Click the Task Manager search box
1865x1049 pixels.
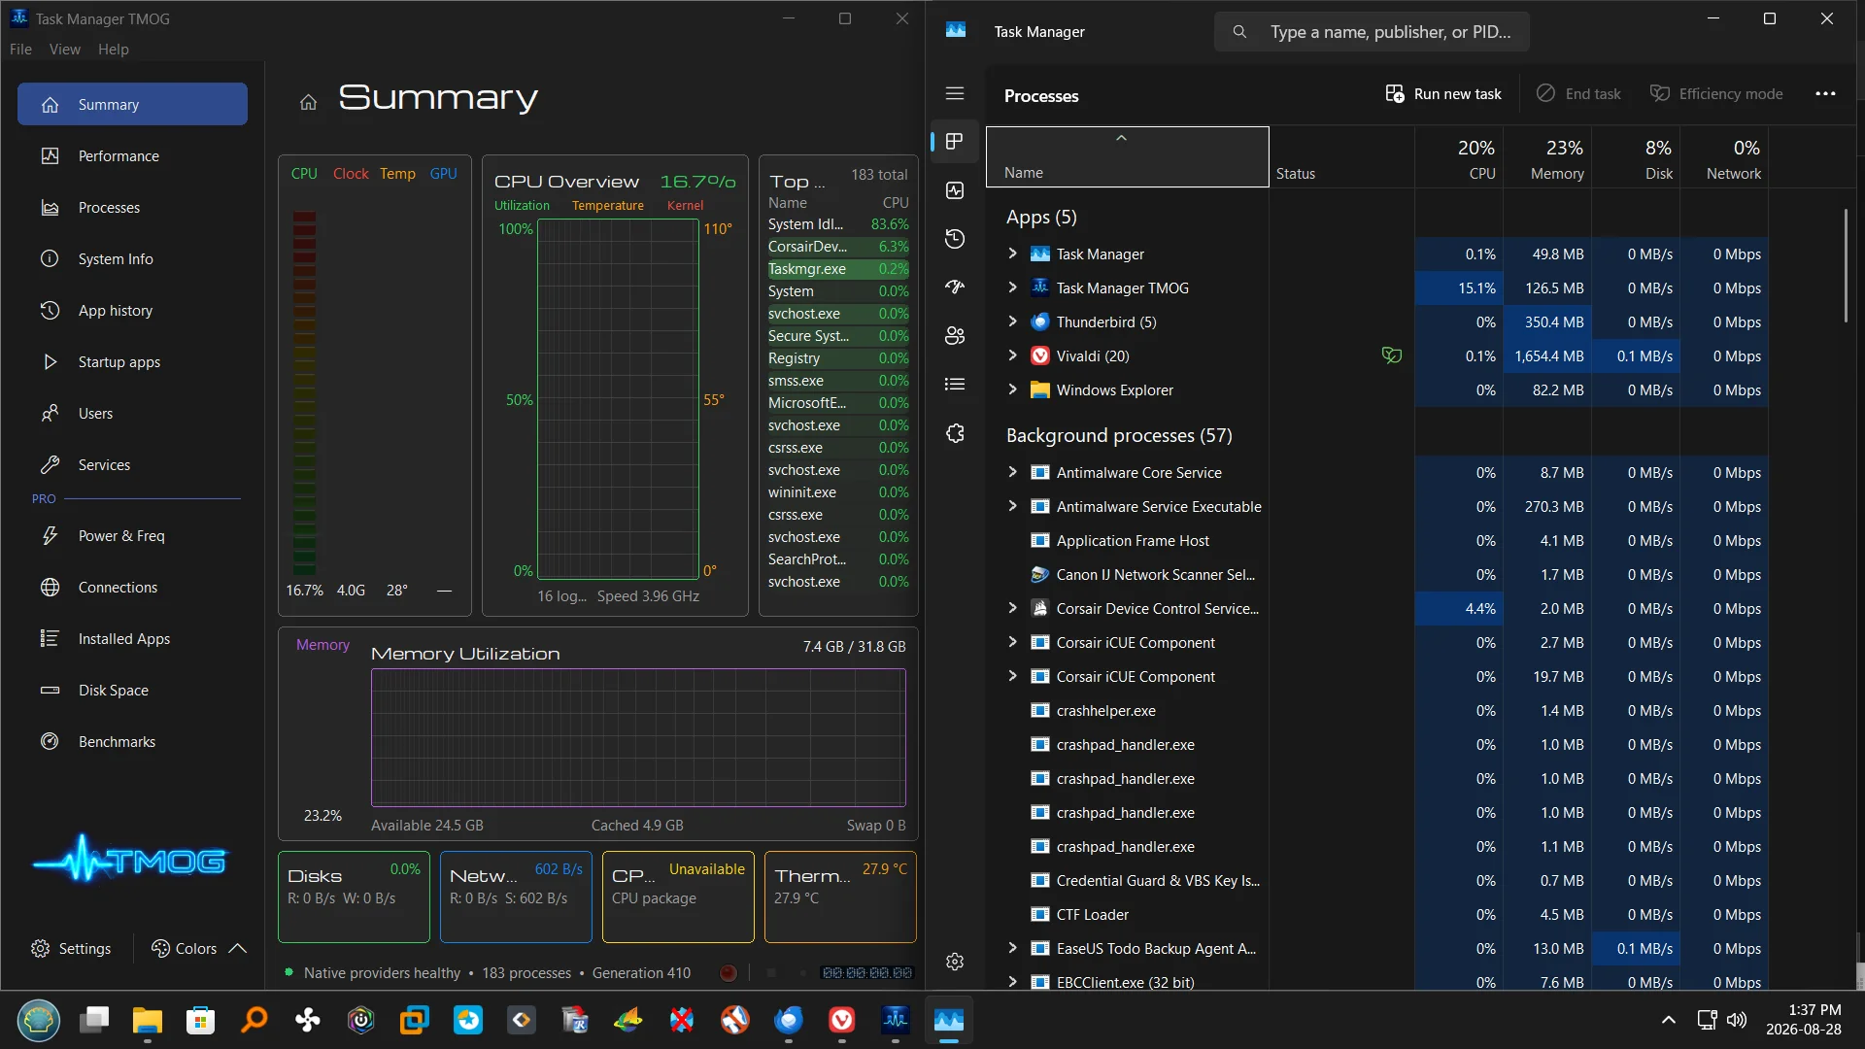[1372, 31]
